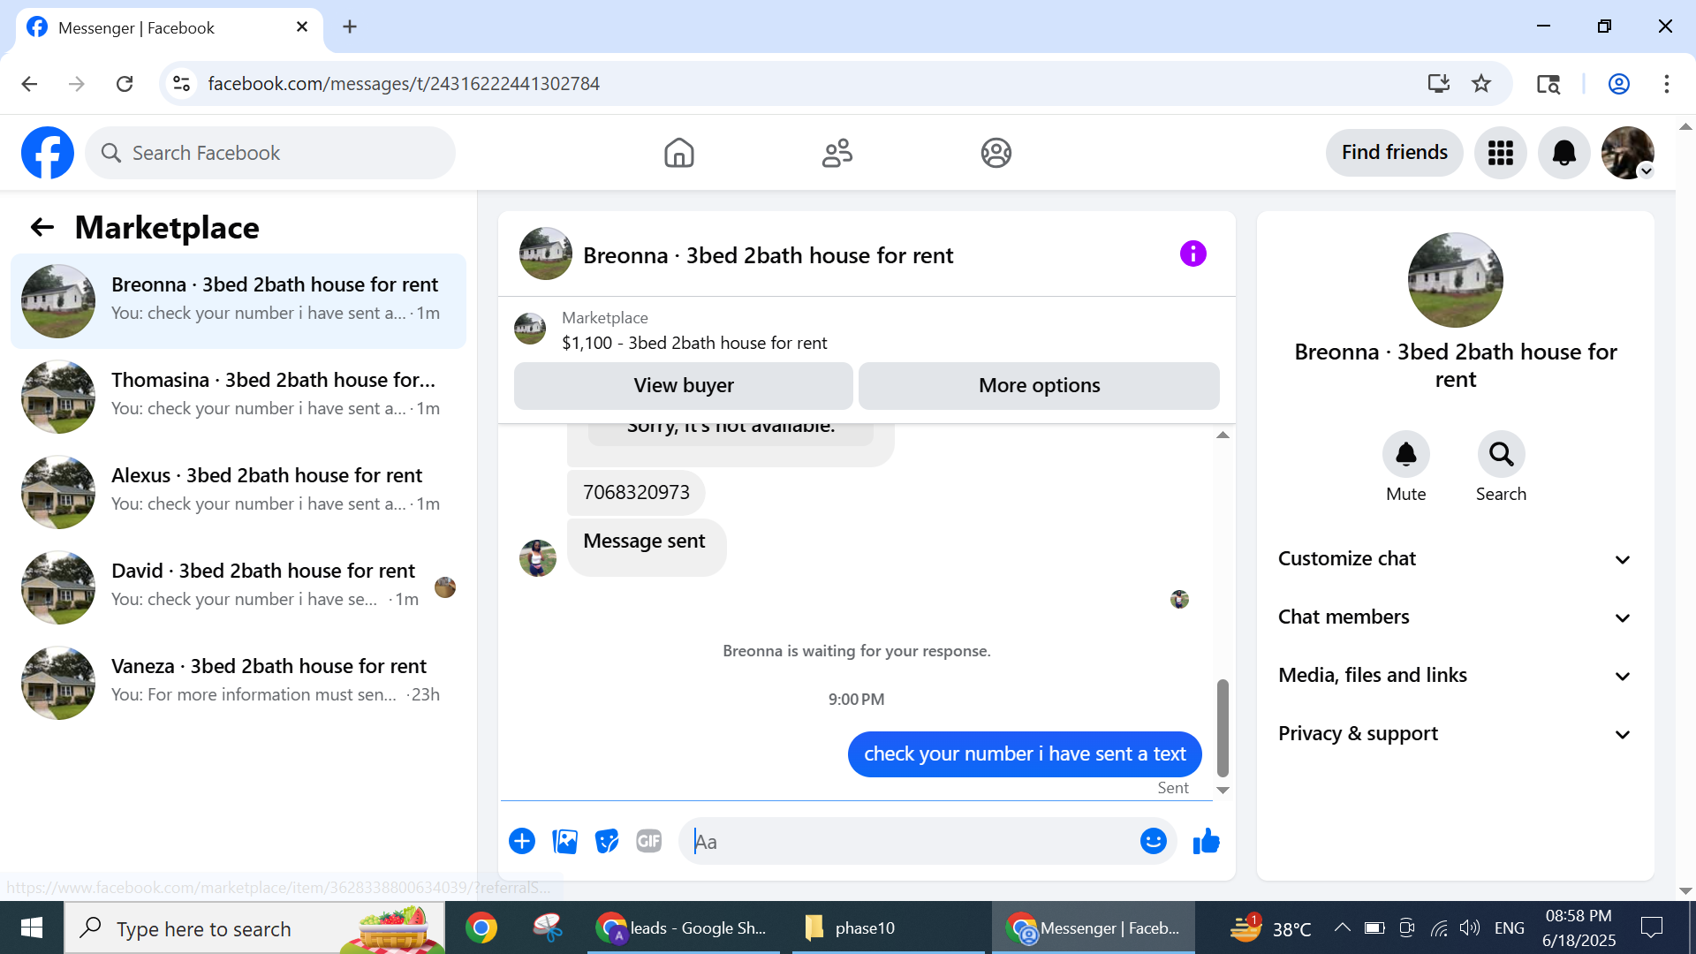Mute the Breonna conversation
1696x954 pixels.
coord(1405,454)
